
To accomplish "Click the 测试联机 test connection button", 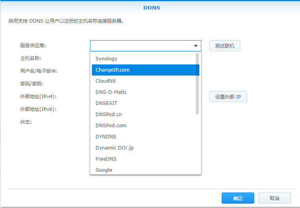I will click(225, 46).
